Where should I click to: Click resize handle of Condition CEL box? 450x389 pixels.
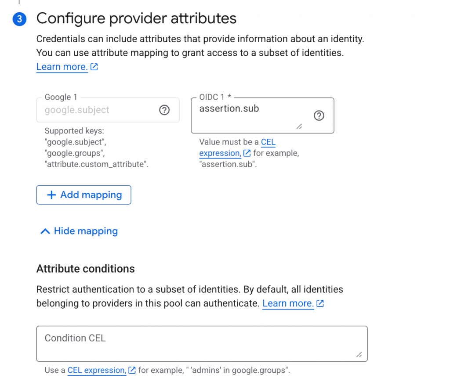tap(359, 355)
